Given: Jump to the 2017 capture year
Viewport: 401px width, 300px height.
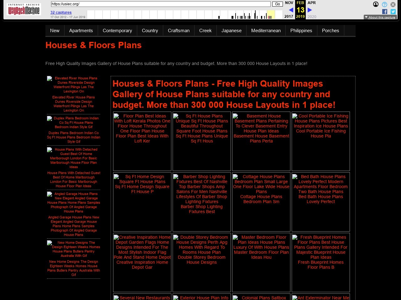Looking at the screenshot, I should 289,17.
